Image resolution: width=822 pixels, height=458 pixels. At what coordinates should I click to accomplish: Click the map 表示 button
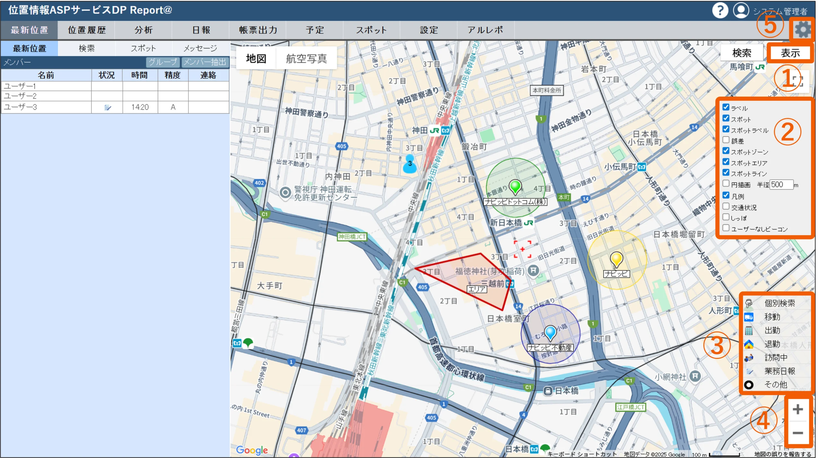pos(790,53)
